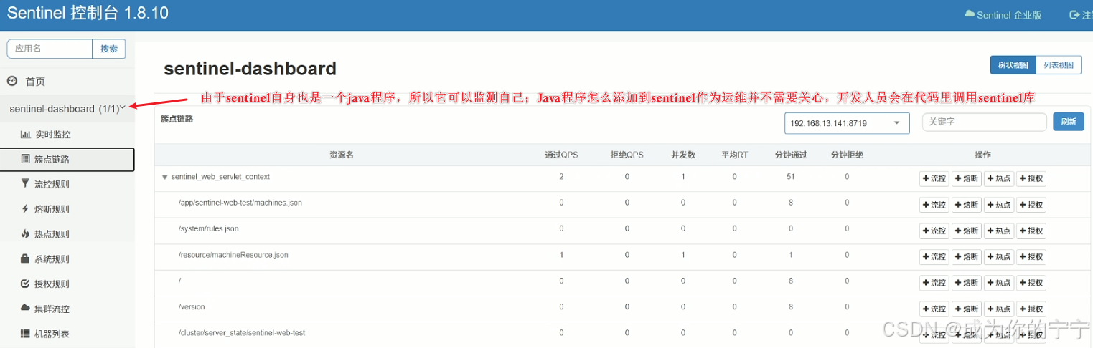
Task: Open 系统规则 in the sidebar
Action: click(x=52, y=259)
